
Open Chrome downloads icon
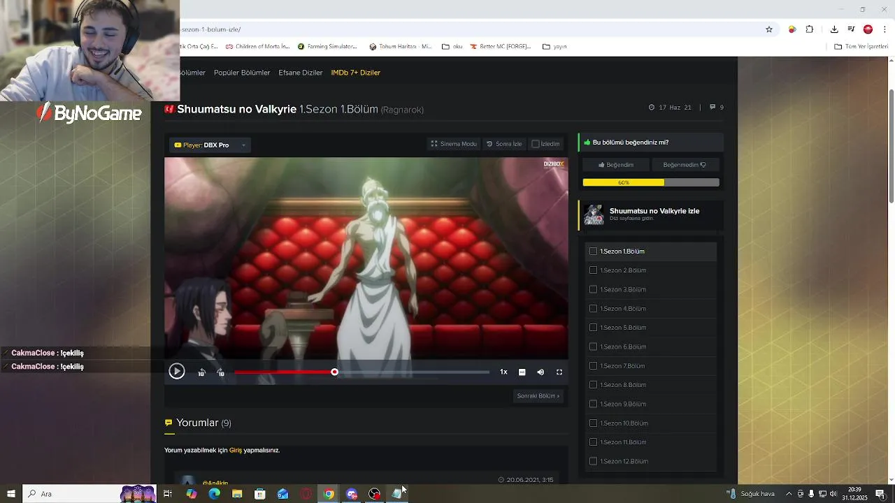point(834,29)
